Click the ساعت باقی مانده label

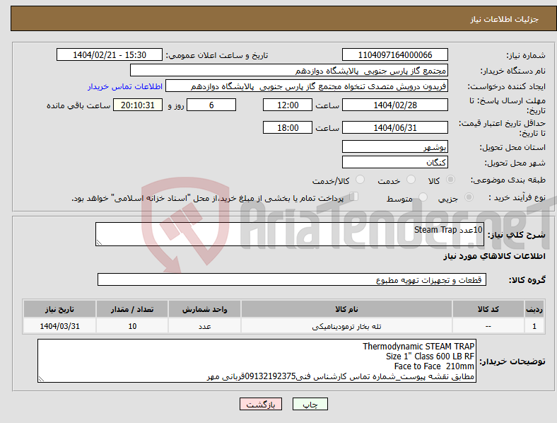78,105
